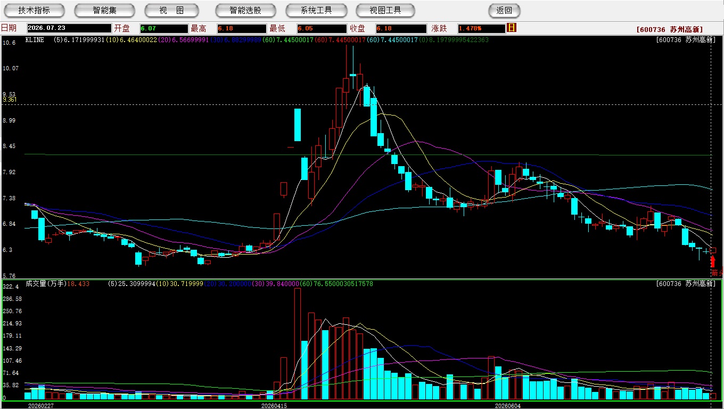Click the 最低 value field 6.05
The image size is (724, 409).
point(322,28)
